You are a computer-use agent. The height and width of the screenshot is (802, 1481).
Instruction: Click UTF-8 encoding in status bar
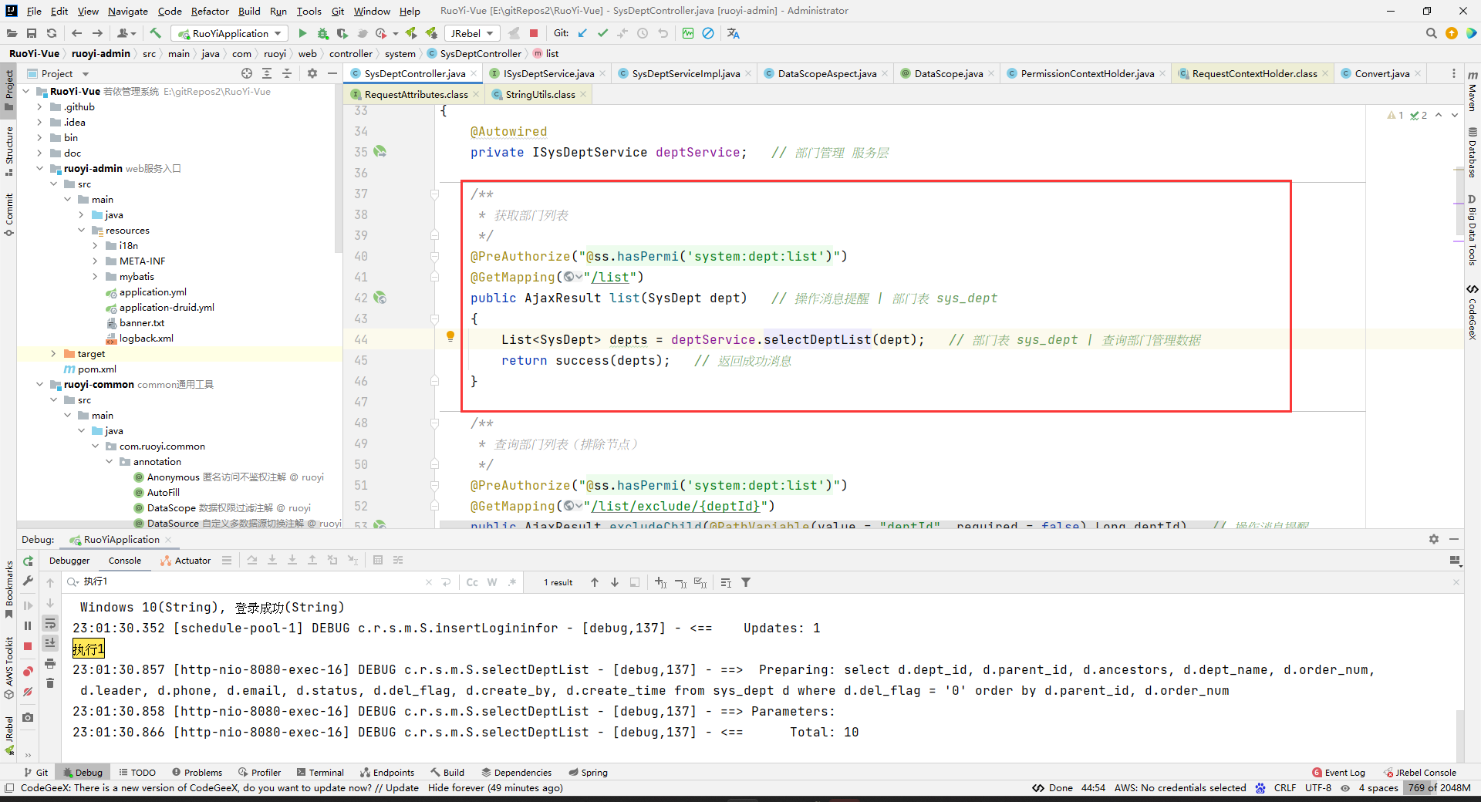[x=1318, y=787]
